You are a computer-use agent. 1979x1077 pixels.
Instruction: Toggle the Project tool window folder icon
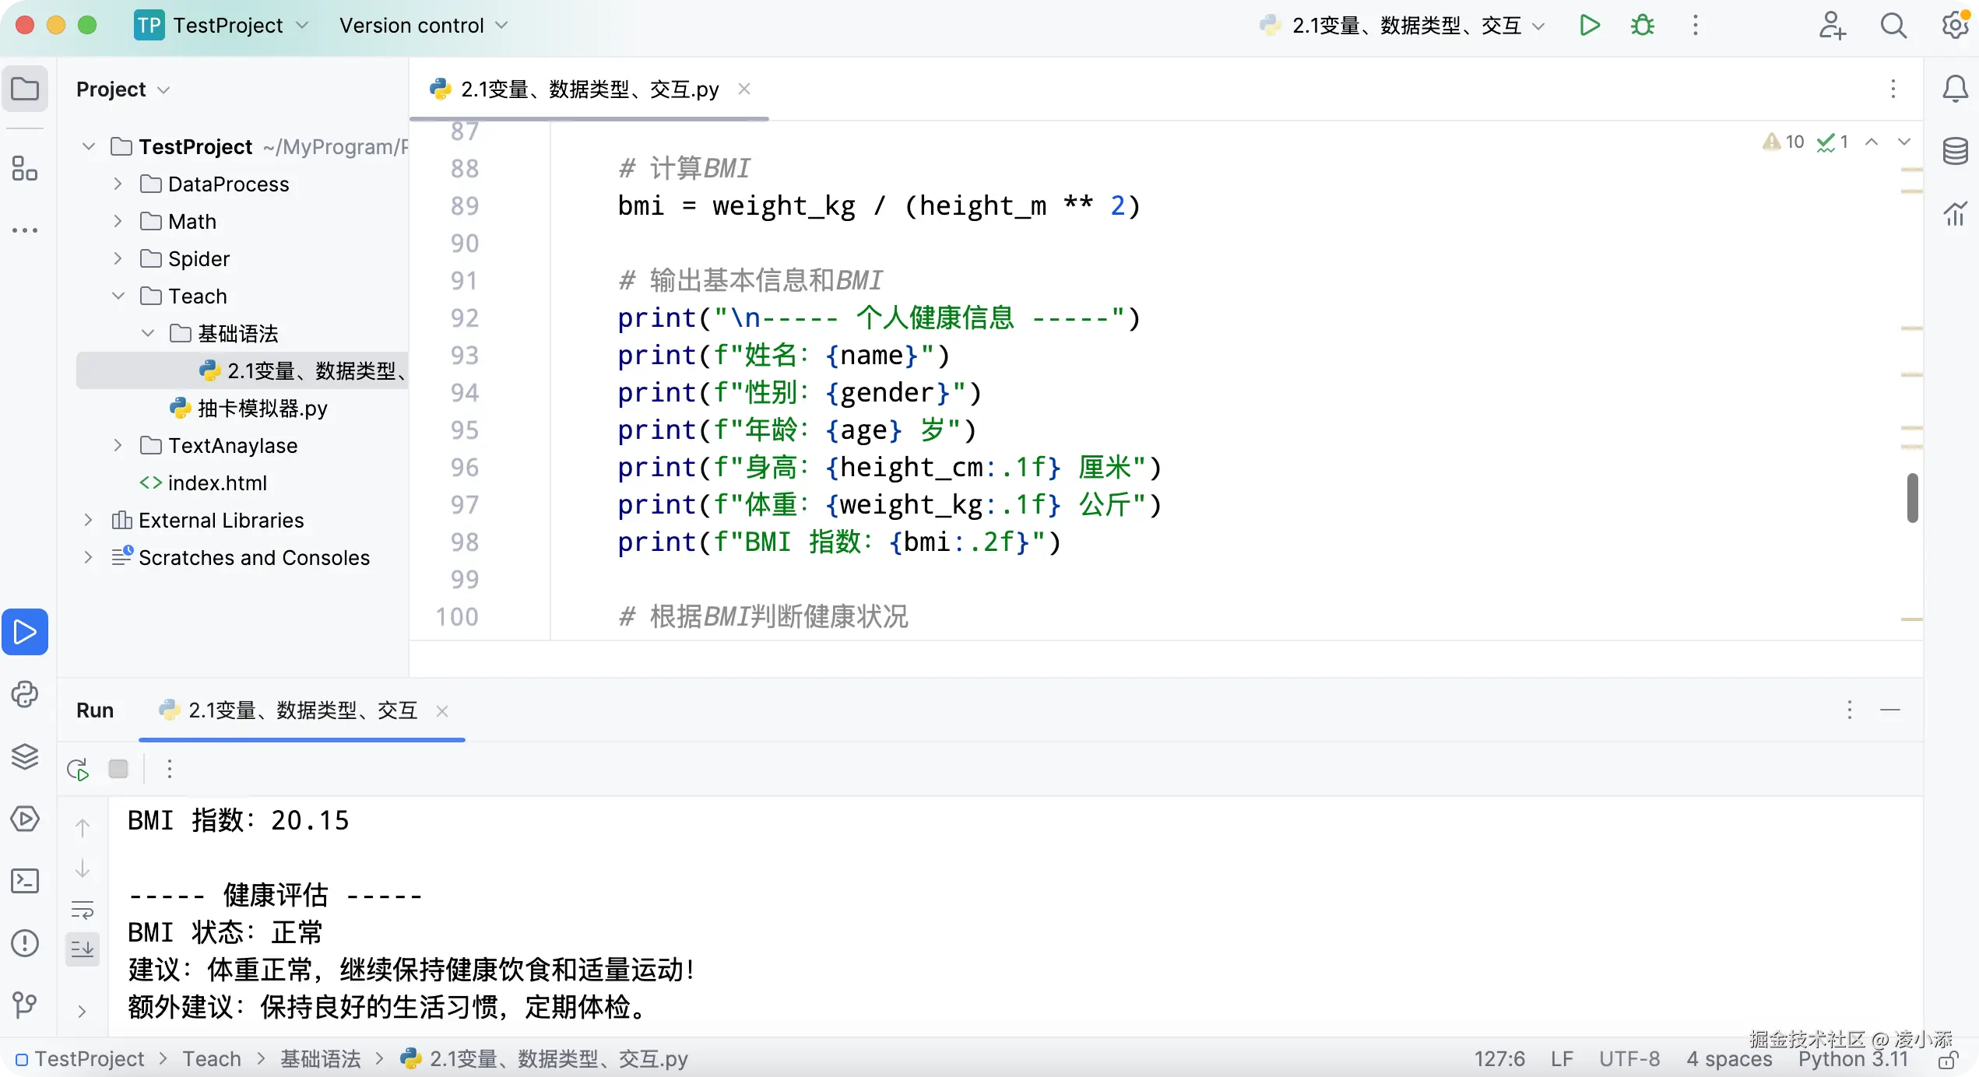(25, 89)
